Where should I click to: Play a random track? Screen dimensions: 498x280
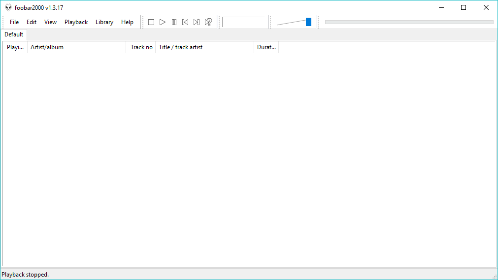tap(208, 22)
